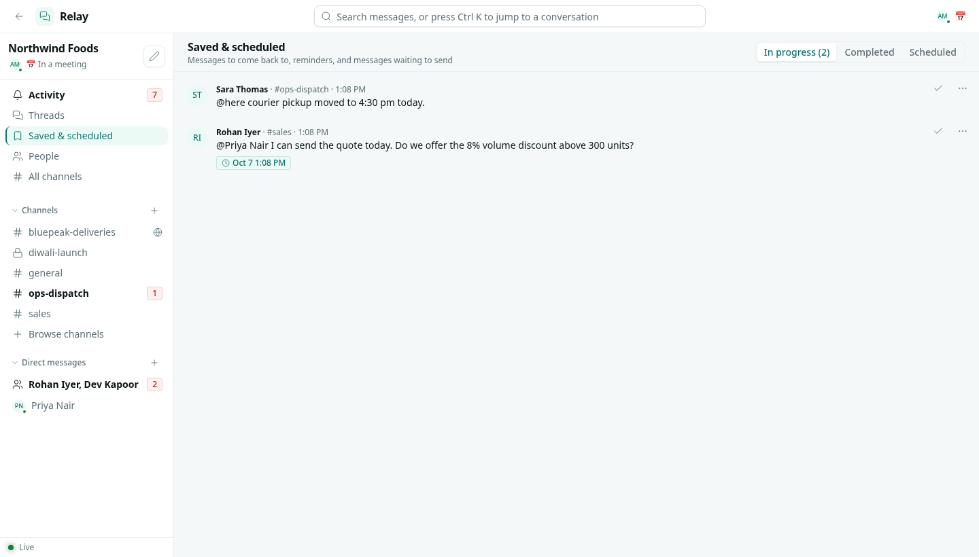Screen dimensions: 979x557
Task: Open the sales channel in sidebar
Action: (x=87, y=314)
